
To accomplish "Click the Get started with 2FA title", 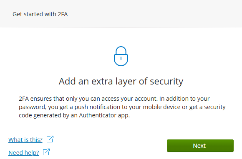I will pos(40,14).
